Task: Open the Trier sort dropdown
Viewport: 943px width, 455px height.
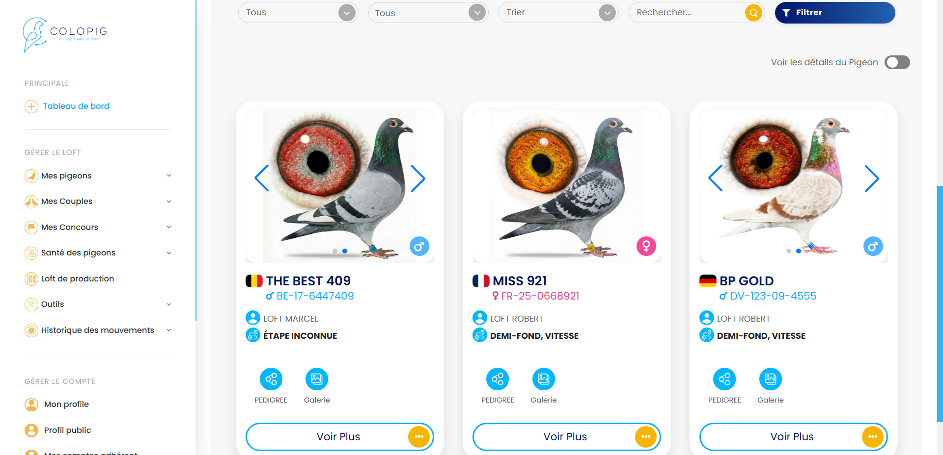Action: click(x=558, y=13)
